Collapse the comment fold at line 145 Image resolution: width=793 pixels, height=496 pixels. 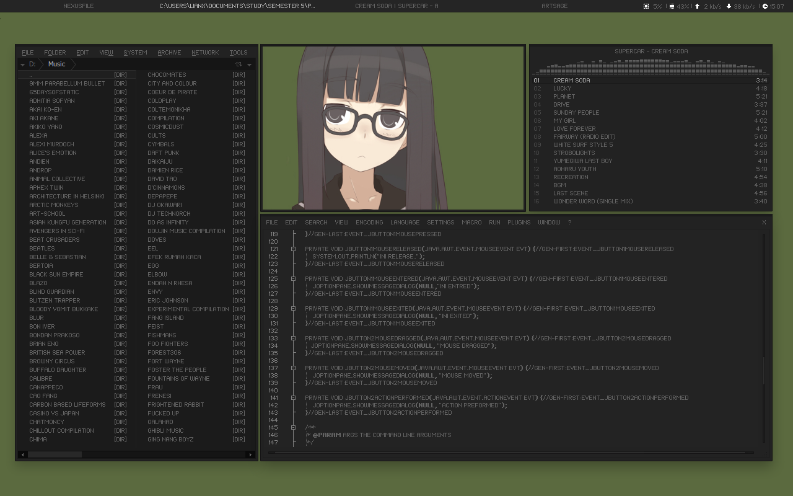pos(293,427)
